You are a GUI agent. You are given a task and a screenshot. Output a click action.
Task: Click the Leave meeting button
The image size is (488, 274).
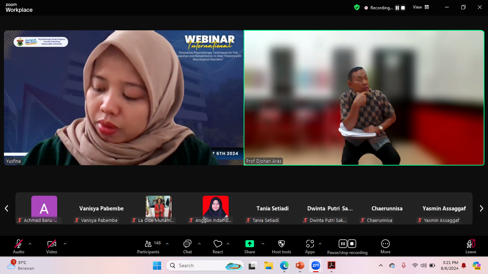click(470, 247)
